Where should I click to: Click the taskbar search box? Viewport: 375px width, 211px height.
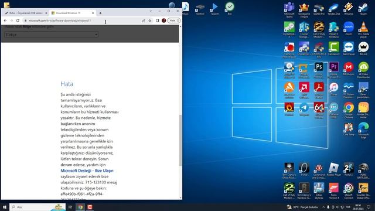(37, 207)
